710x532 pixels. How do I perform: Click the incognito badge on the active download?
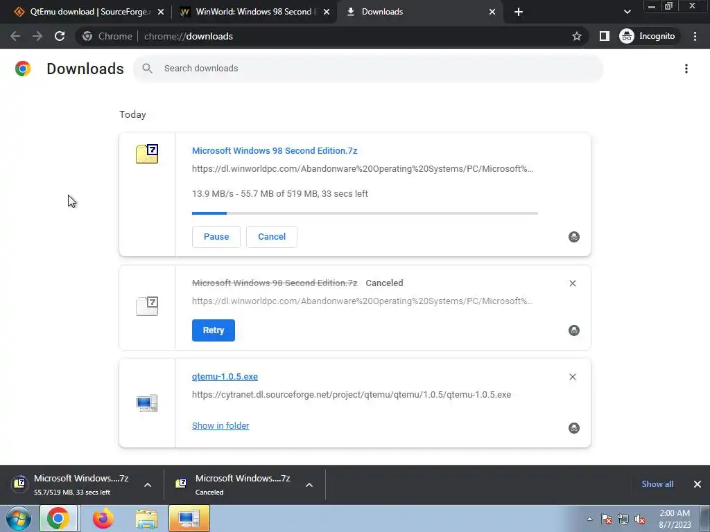(573, 237)
